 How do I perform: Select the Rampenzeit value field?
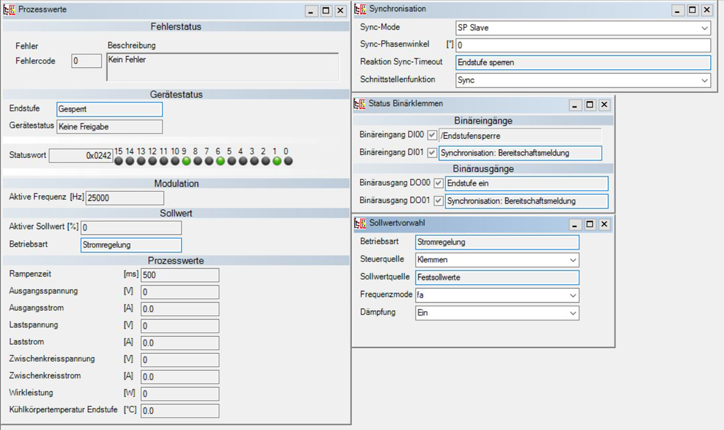(180, 275)
